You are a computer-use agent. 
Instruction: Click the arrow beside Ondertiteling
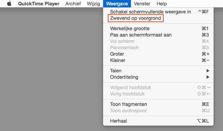point(208,77)
